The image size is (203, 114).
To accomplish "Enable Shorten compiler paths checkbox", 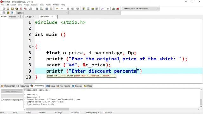I will 2,100.
